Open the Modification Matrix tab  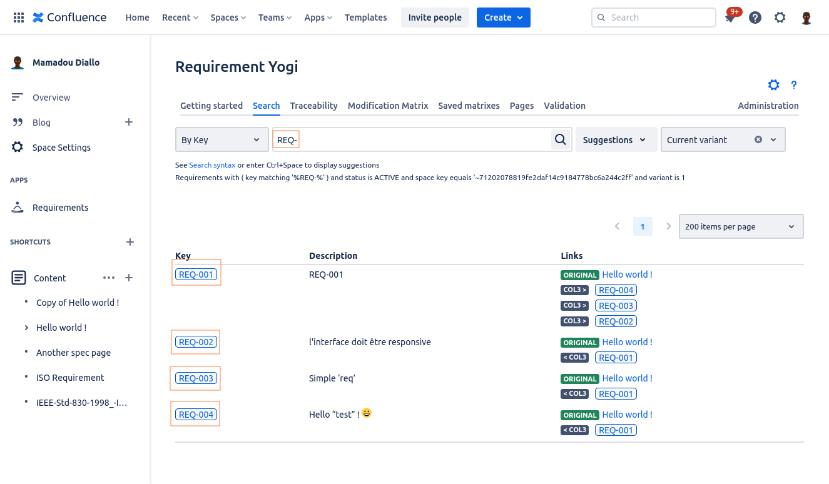(388, 106)
